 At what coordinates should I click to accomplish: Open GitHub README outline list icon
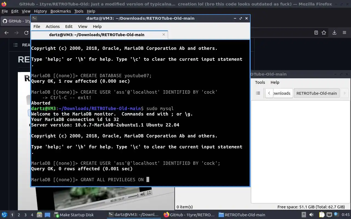[x=16, y=45]
